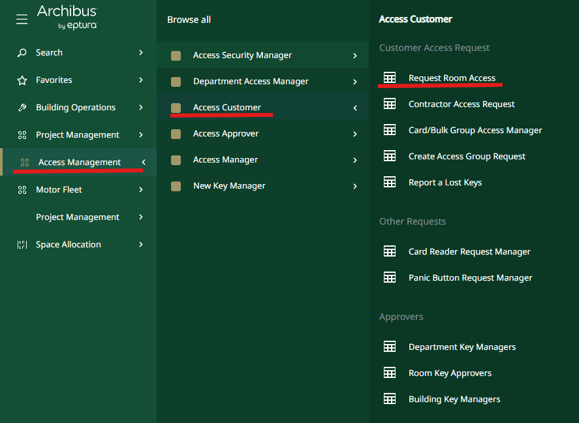Click the table icon beside Contractor Access Request
This screenshot has width=579, height=423.
pos(390,104)
